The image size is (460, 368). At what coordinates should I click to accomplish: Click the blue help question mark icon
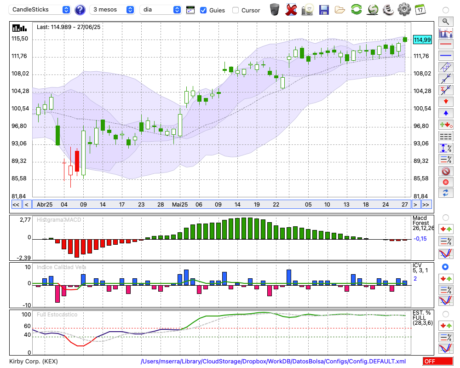click(x=80, y=10)
